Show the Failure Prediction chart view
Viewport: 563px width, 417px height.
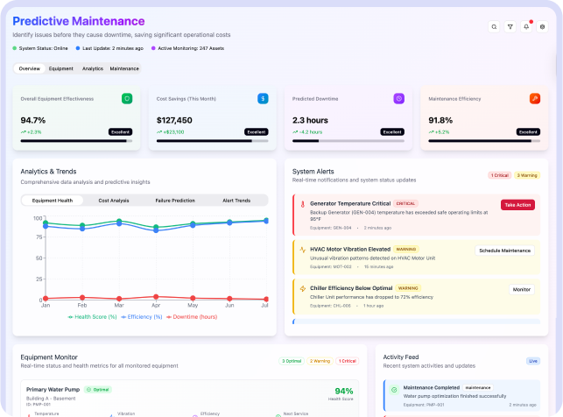[x=175, y=201]
